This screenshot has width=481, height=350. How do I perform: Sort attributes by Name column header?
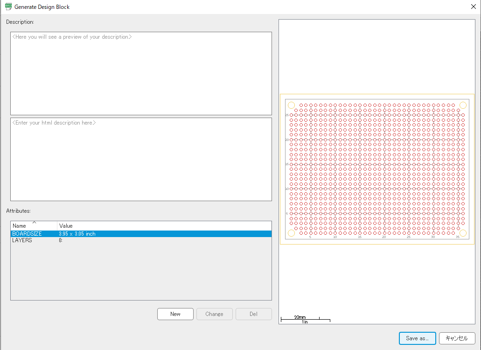point(34,226)
